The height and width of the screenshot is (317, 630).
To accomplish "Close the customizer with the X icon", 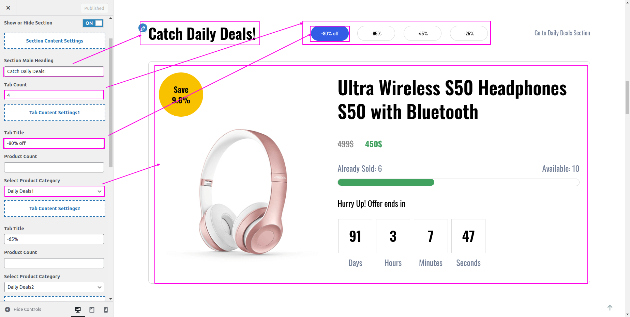I will coord(8,8).
